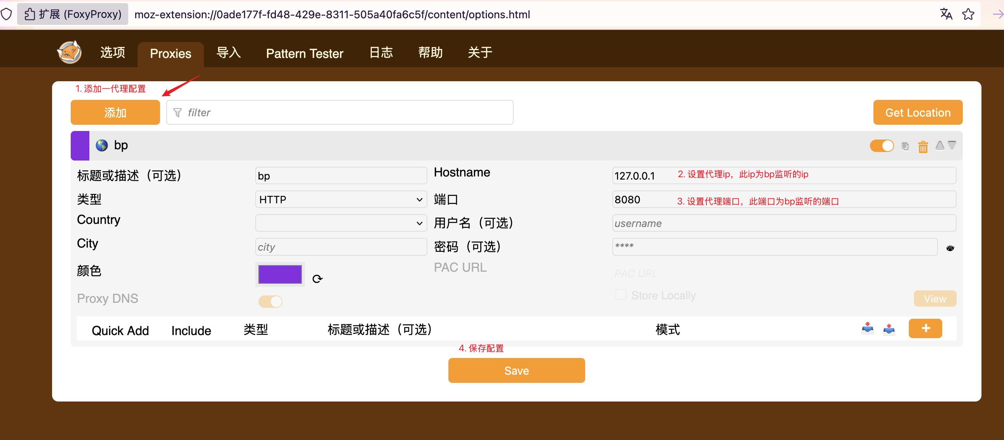Delete the bp proxy with trash icon

coord(922,147)
